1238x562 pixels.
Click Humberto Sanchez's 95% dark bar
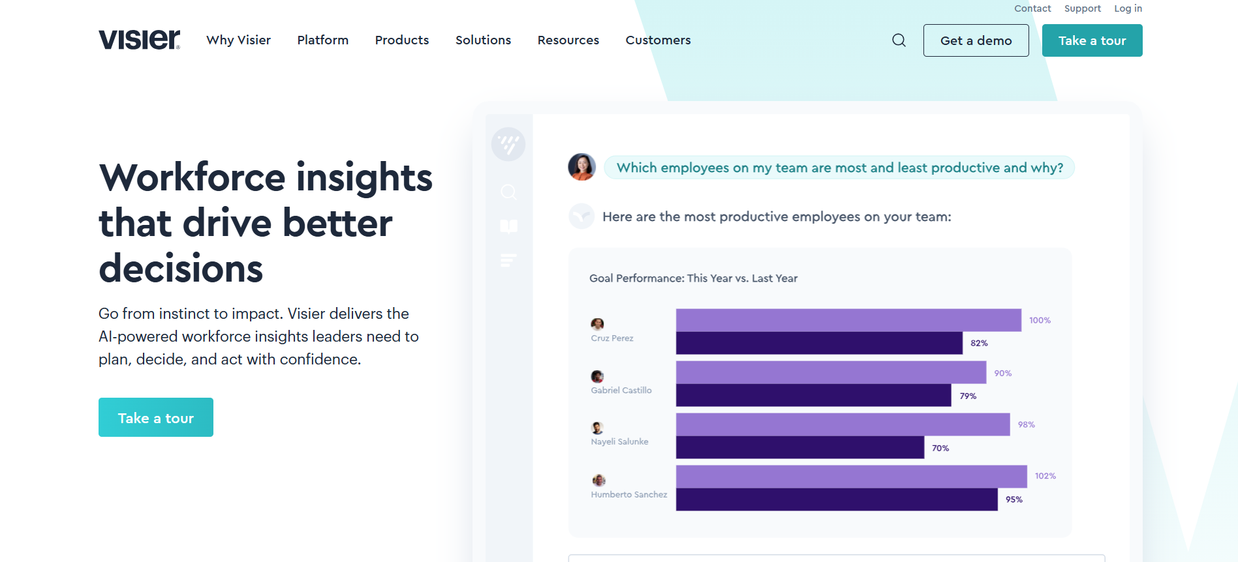[837, 499]
